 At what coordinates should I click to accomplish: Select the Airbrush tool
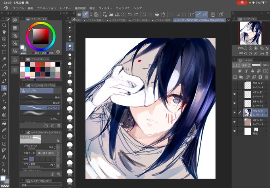tap(4, 88)
